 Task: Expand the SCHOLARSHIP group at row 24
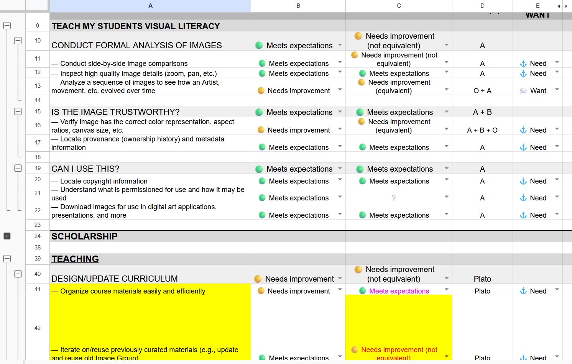click(x=7, y=236)
